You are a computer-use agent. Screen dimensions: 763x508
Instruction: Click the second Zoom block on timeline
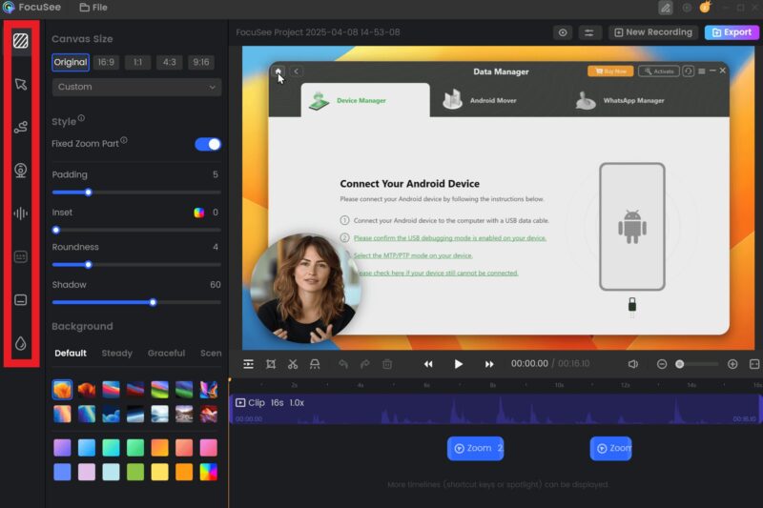click(610, 448)
